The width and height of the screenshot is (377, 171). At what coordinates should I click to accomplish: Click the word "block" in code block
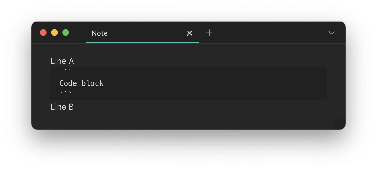tap(93, 83)
